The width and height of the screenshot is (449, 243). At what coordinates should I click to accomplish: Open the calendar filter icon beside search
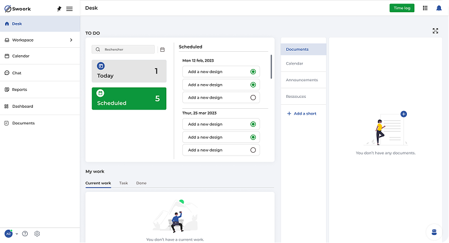click(162, 50)
